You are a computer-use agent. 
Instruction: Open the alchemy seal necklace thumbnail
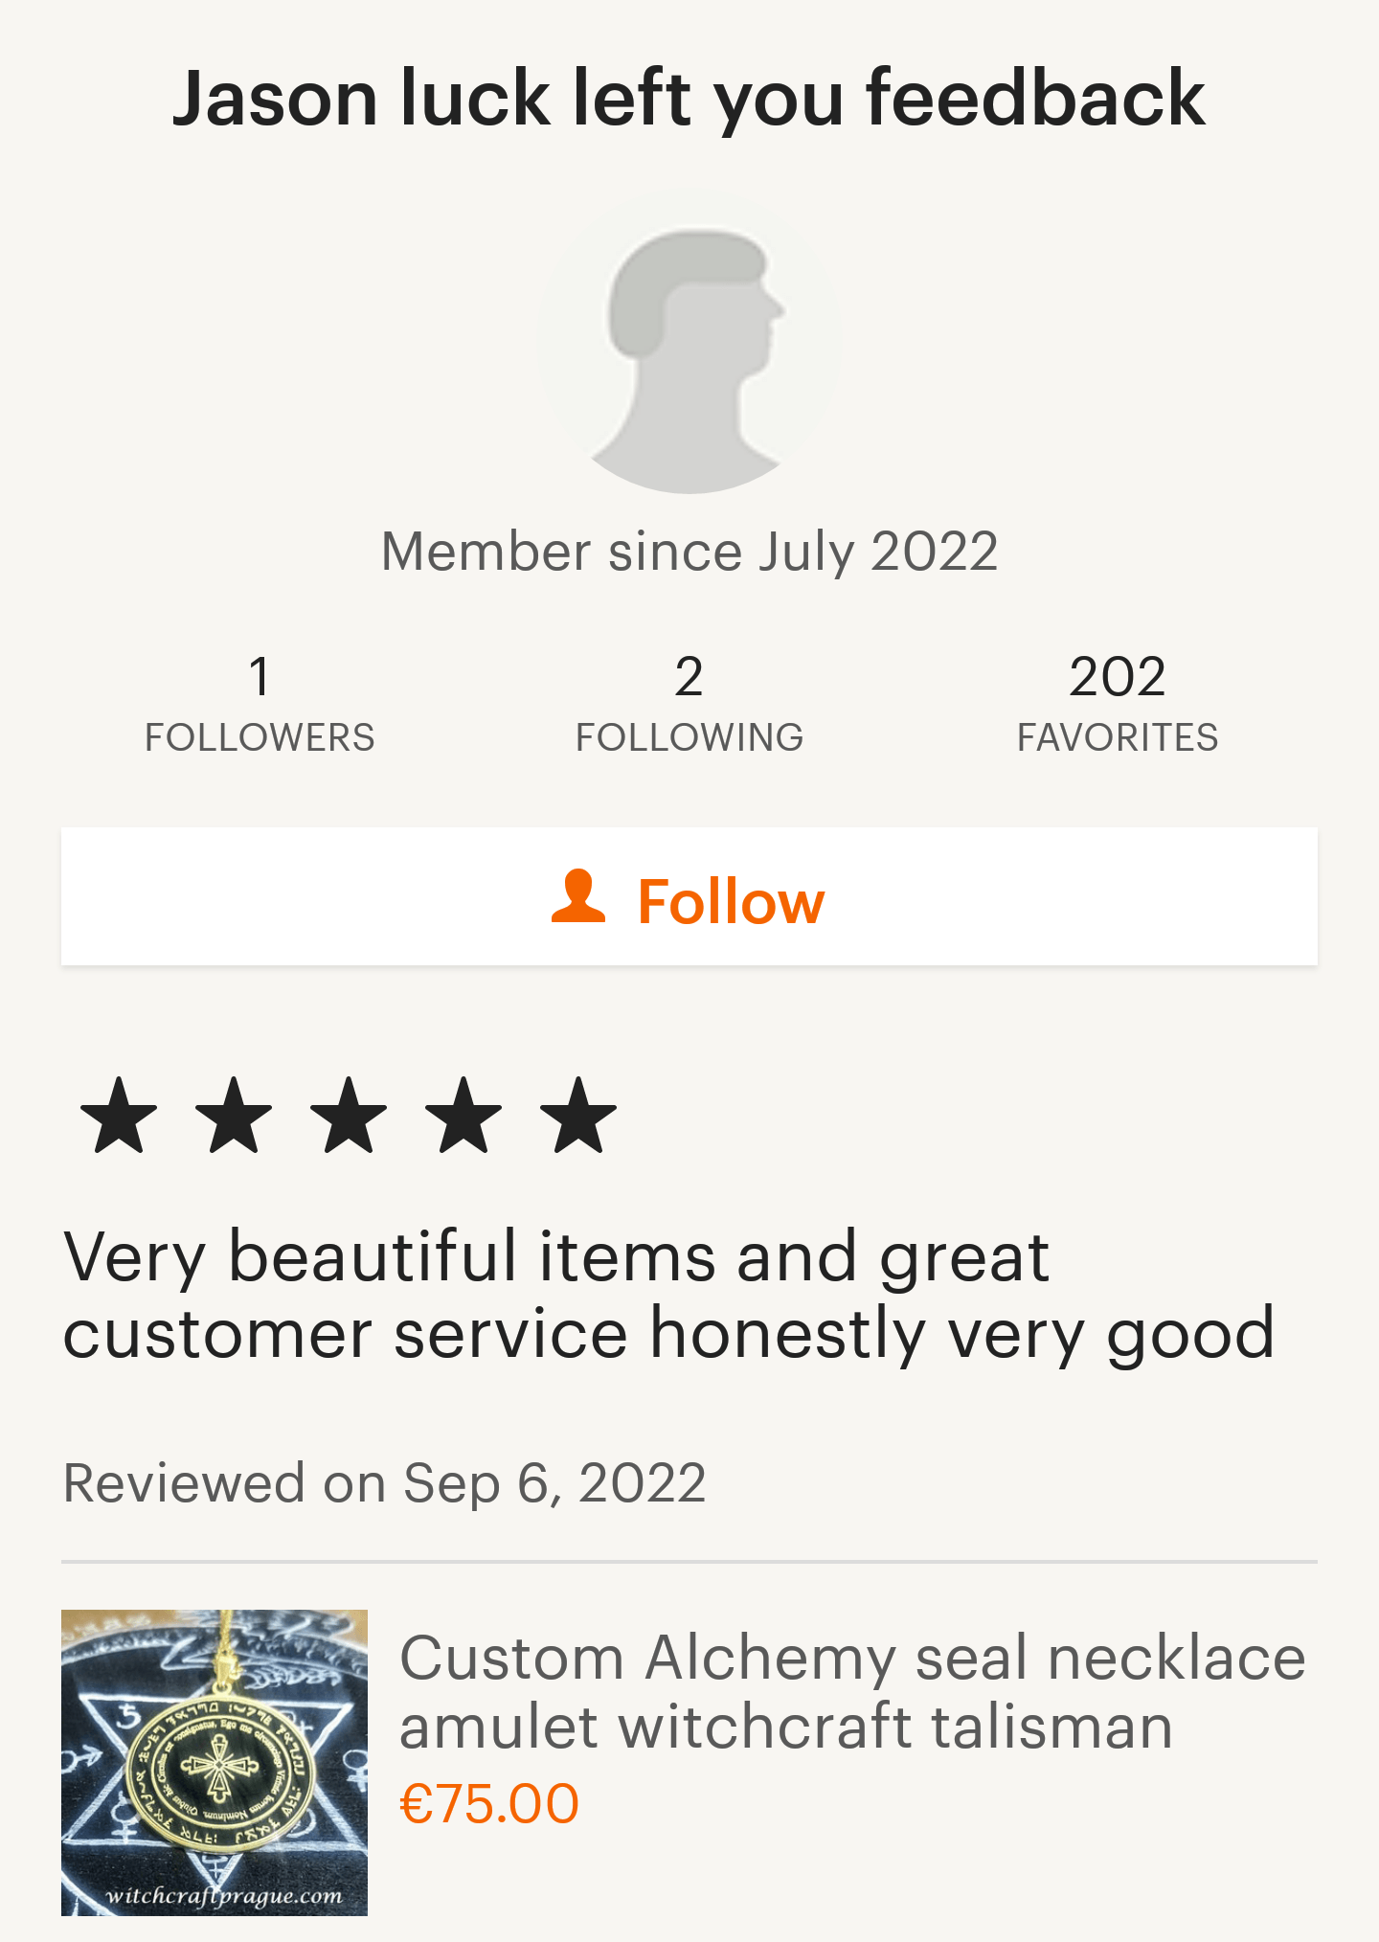pyautogui.click(x=215, y=1762)
